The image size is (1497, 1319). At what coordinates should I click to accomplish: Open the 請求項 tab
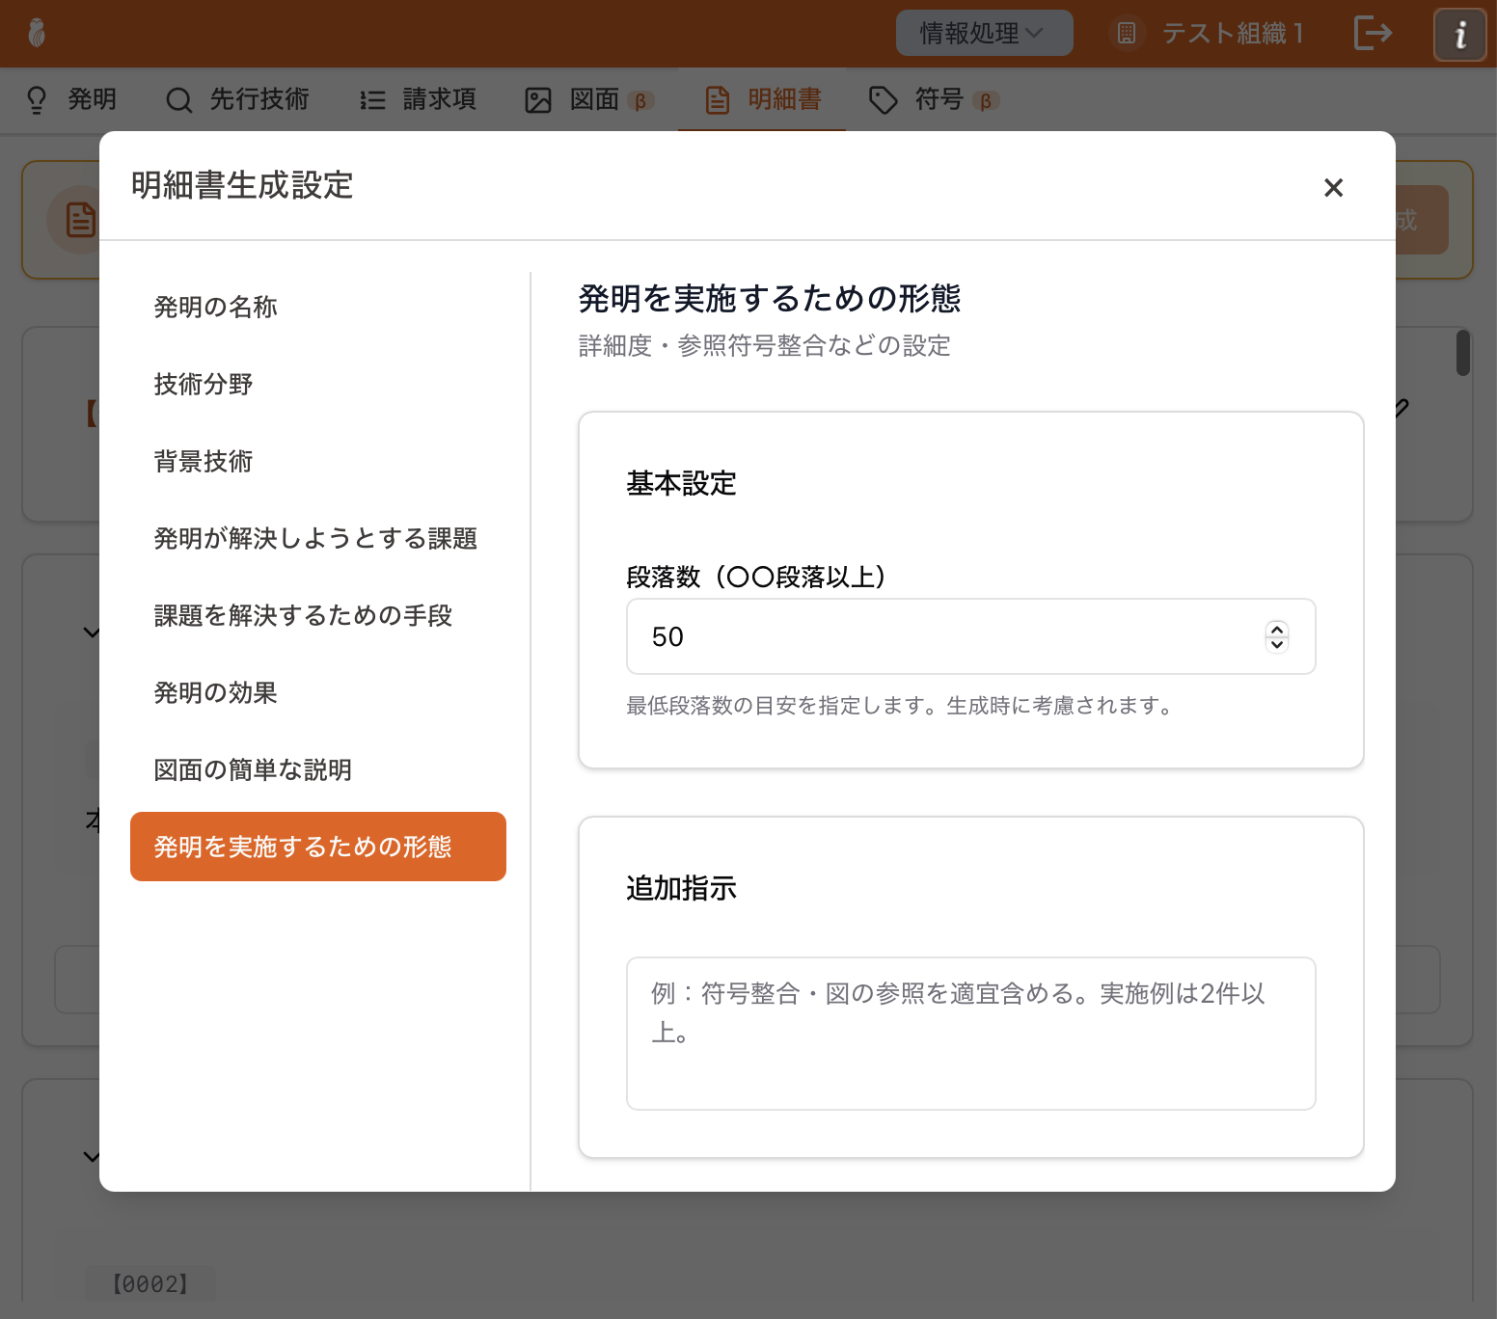pyautogui.click(x=418, y=99)
